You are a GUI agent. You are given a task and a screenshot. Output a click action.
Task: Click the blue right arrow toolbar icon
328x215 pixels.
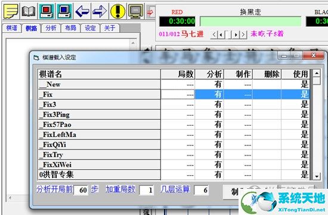click(100, 11)
